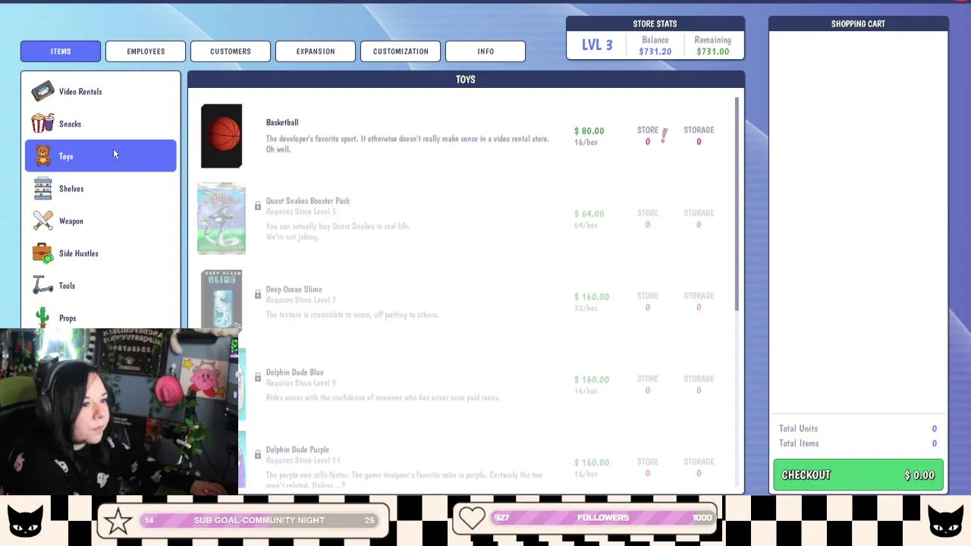Open the Customization tab

point(401,52)
